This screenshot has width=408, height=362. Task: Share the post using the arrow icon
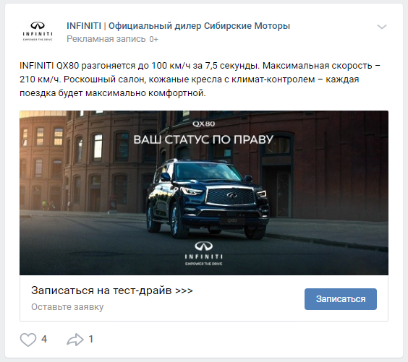75,340
